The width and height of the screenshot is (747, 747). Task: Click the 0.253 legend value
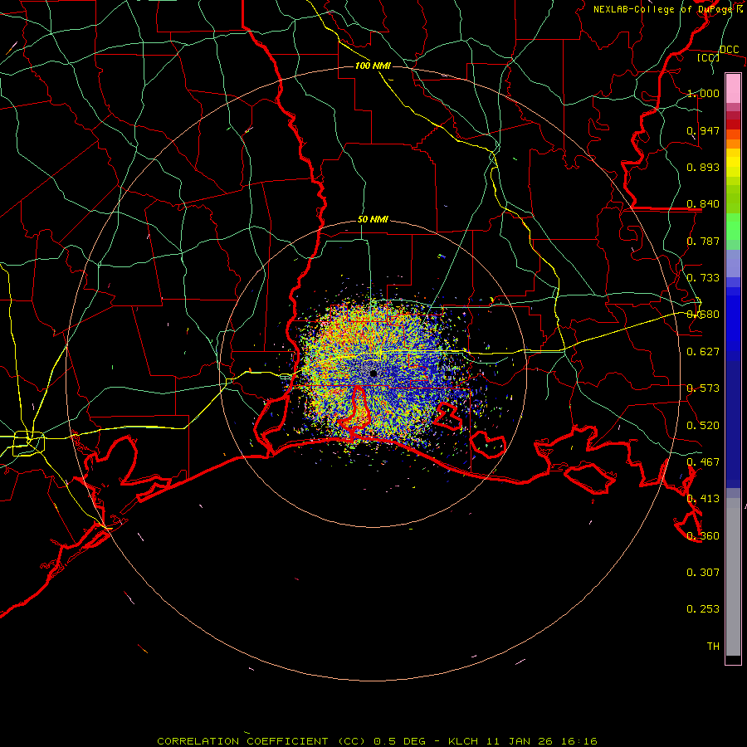[703, 609]
